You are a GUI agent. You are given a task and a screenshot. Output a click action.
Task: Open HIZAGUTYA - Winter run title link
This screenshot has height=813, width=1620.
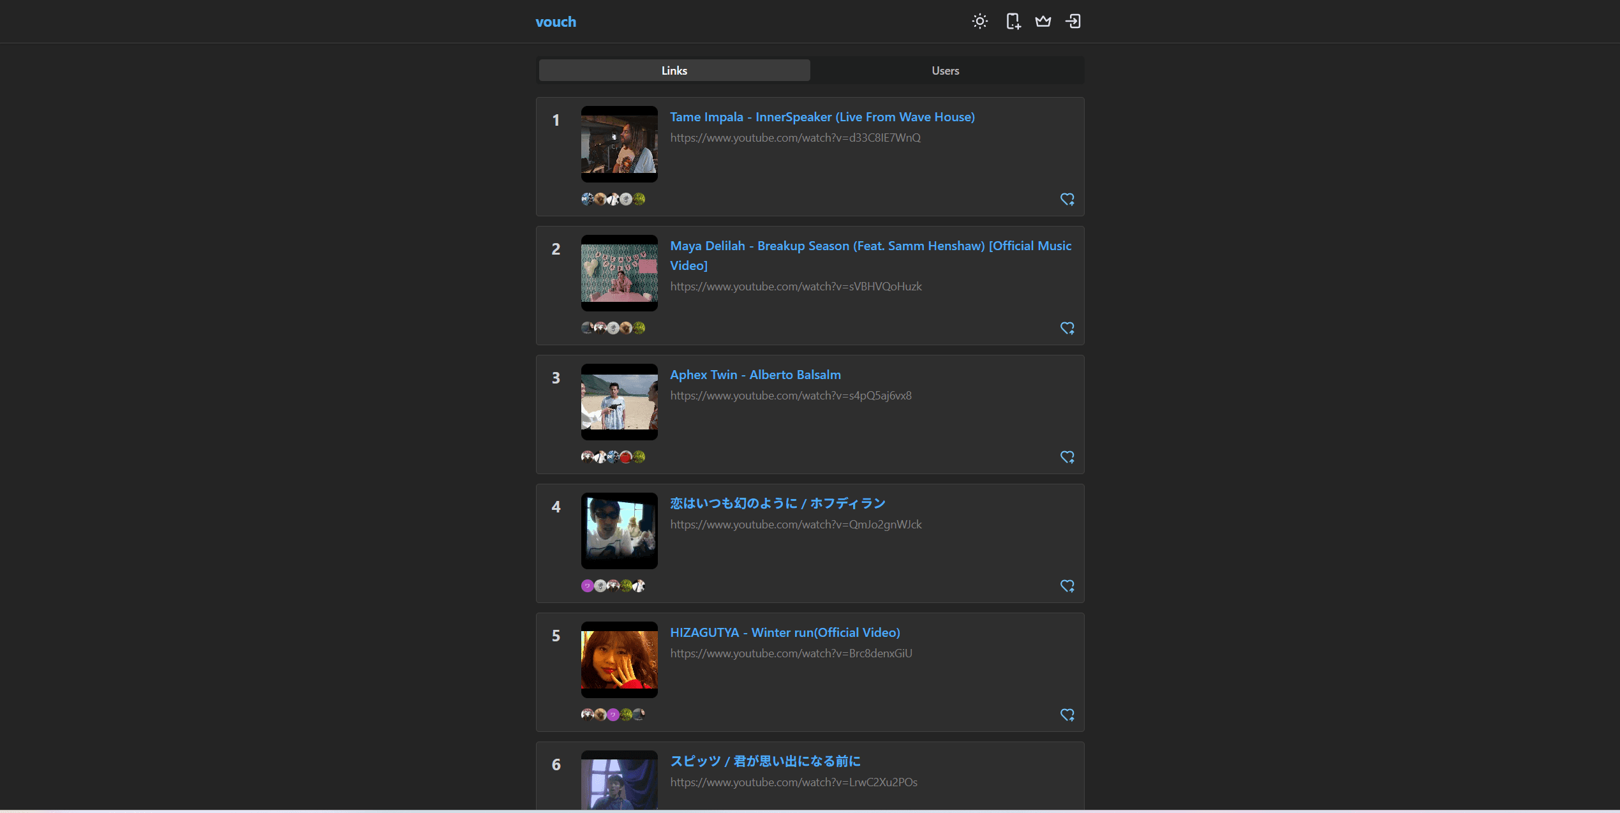click(x=785, y=632)
